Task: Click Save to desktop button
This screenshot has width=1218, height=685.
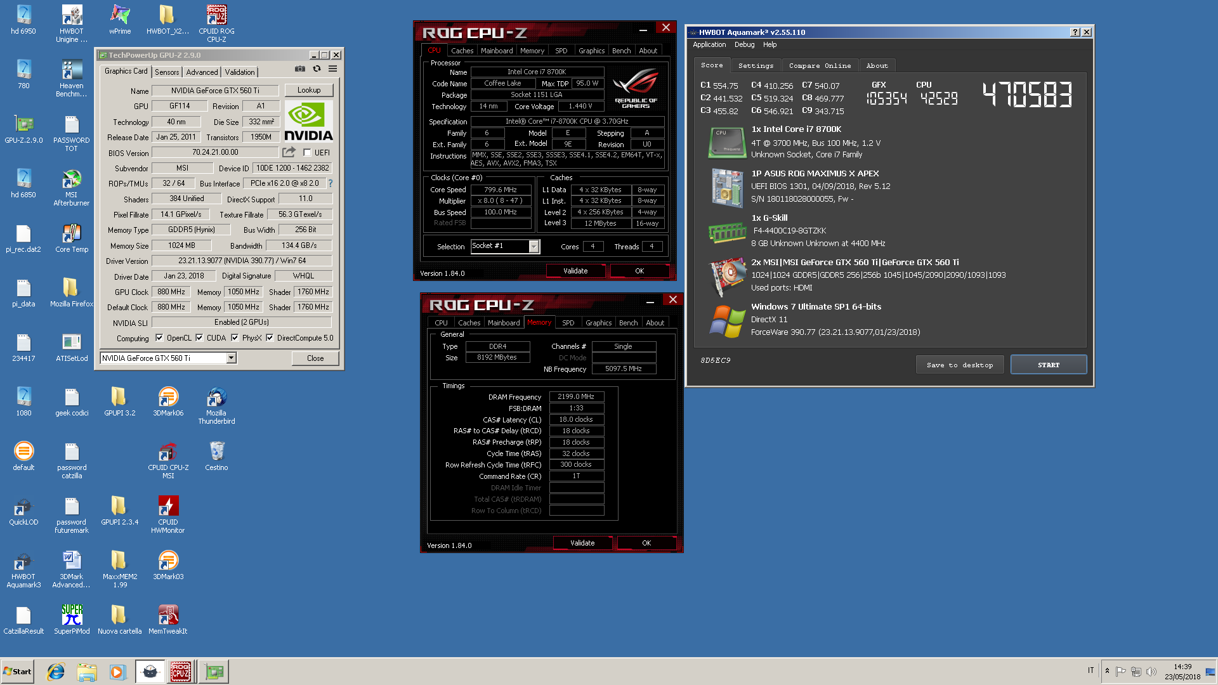Action: 960,365
